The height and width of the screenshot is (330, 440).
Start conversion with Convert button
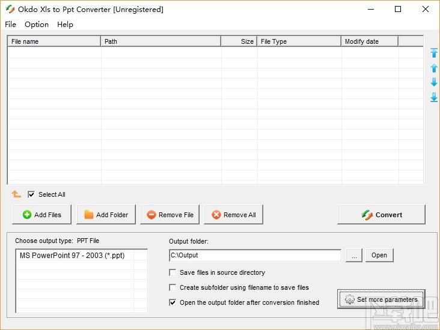point(381,215)
